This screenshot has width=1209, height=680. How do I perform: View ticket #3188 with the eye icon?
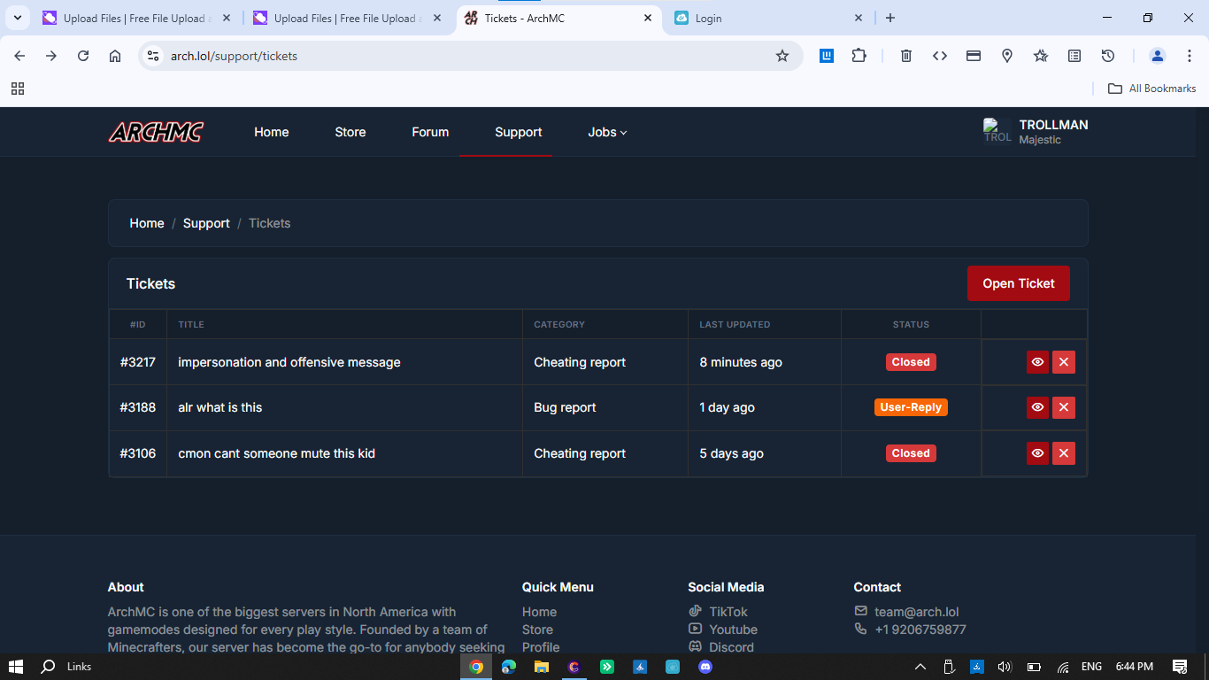(1037, 407)
